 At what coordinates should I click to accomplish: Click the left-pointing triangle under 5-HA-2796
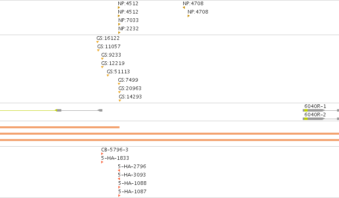(119, 171)
